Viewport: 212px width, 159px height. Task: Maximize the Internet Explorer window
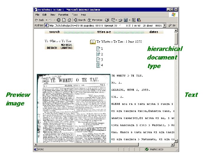point(172,10)
